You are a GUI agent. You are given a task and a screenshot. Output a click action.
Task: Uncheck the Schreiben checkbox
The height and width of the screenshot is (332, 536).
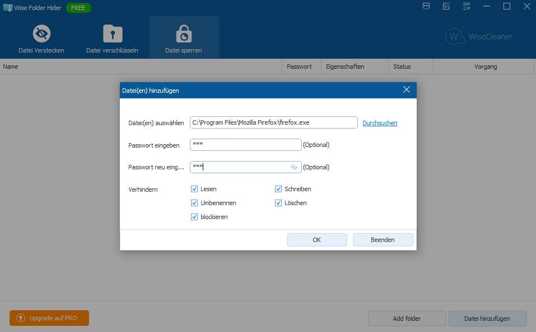coord(278,189)
